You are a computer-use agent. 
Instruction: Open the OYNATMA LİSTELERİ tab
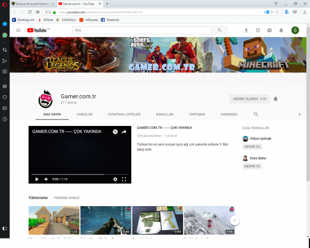[124, 114]
